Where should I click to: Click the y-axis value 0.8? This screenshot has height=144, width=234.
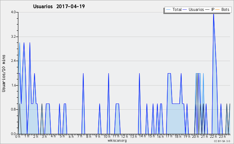click(13, 110)
